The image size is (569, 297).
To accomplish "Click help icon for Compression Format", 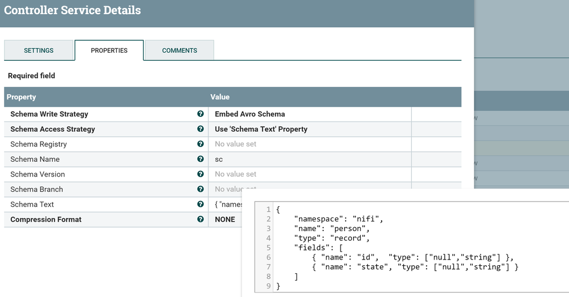I will pos(200,219).
